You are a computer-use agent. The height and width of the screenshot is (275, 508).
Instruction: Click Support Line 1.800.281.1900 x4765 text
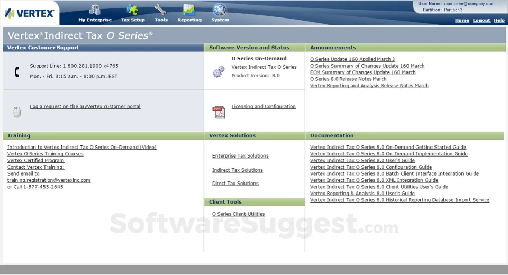[x=74, y=66]
